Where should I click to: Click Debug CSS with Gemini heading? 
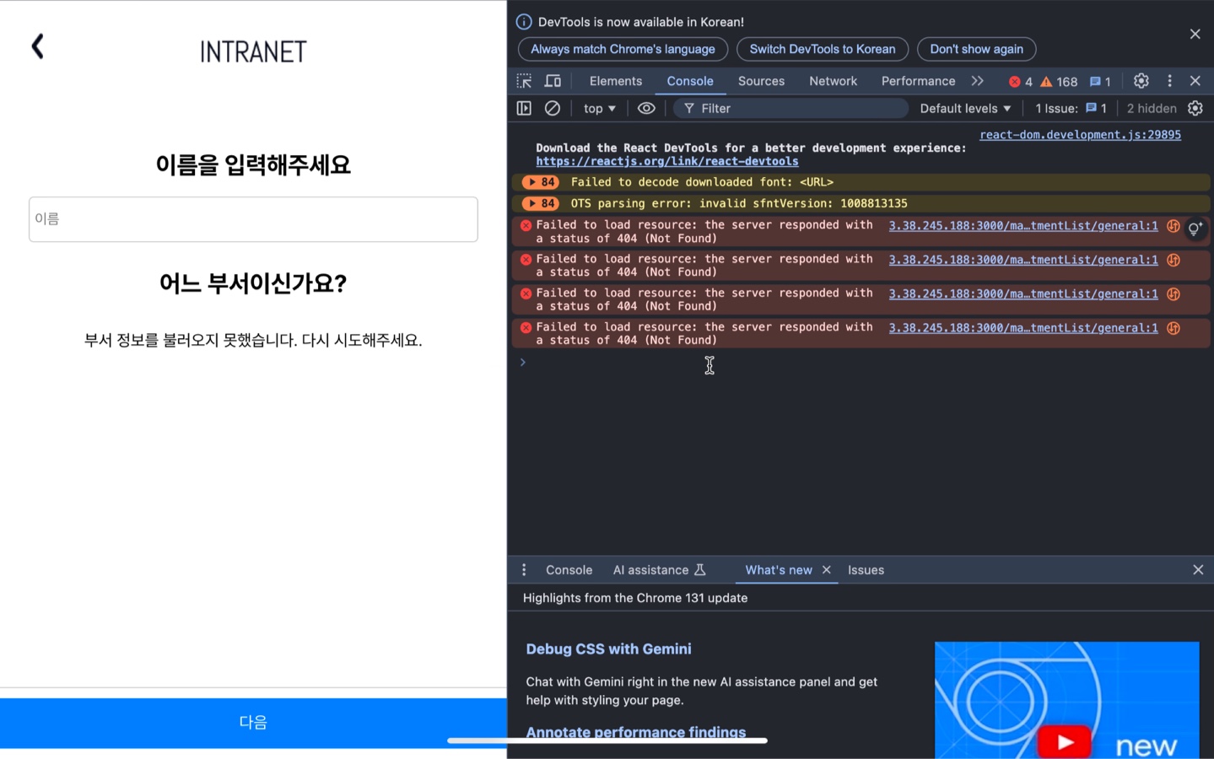tap(608, 649)
